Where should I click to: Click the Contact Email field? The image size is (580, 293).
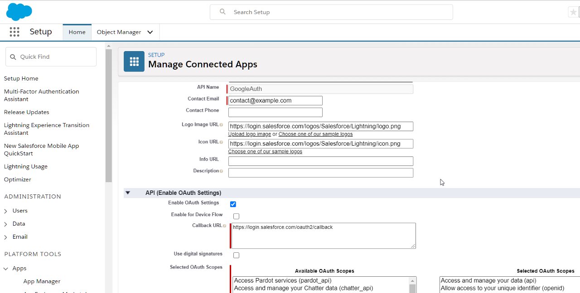(x=275, y=100)
